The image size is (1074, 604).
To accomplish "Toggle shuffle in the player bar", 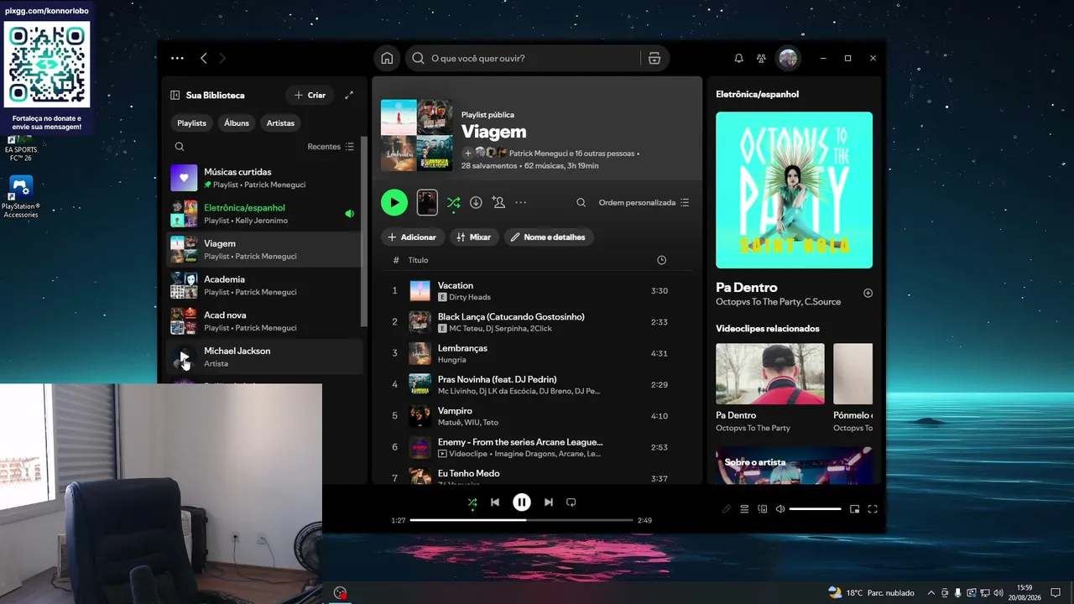I will pos(472,502).
